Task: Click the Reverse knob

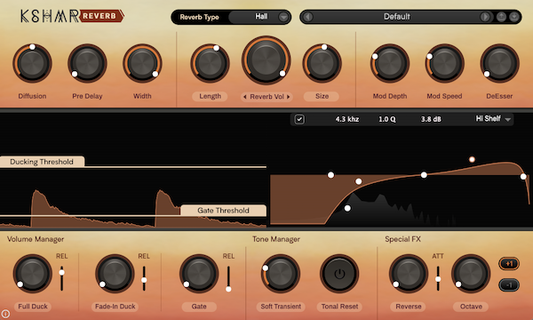Action: click(x=409, y=274)
